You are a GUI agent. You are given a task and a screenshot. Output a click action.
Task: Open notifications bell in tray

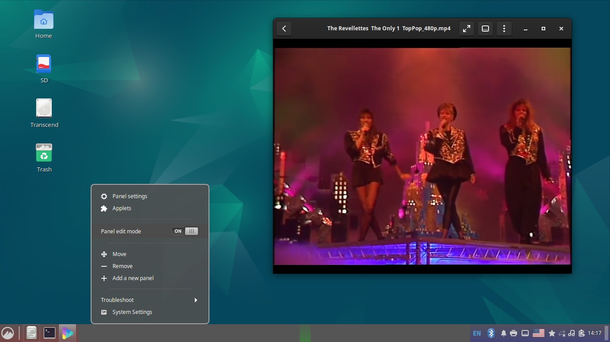504,333
